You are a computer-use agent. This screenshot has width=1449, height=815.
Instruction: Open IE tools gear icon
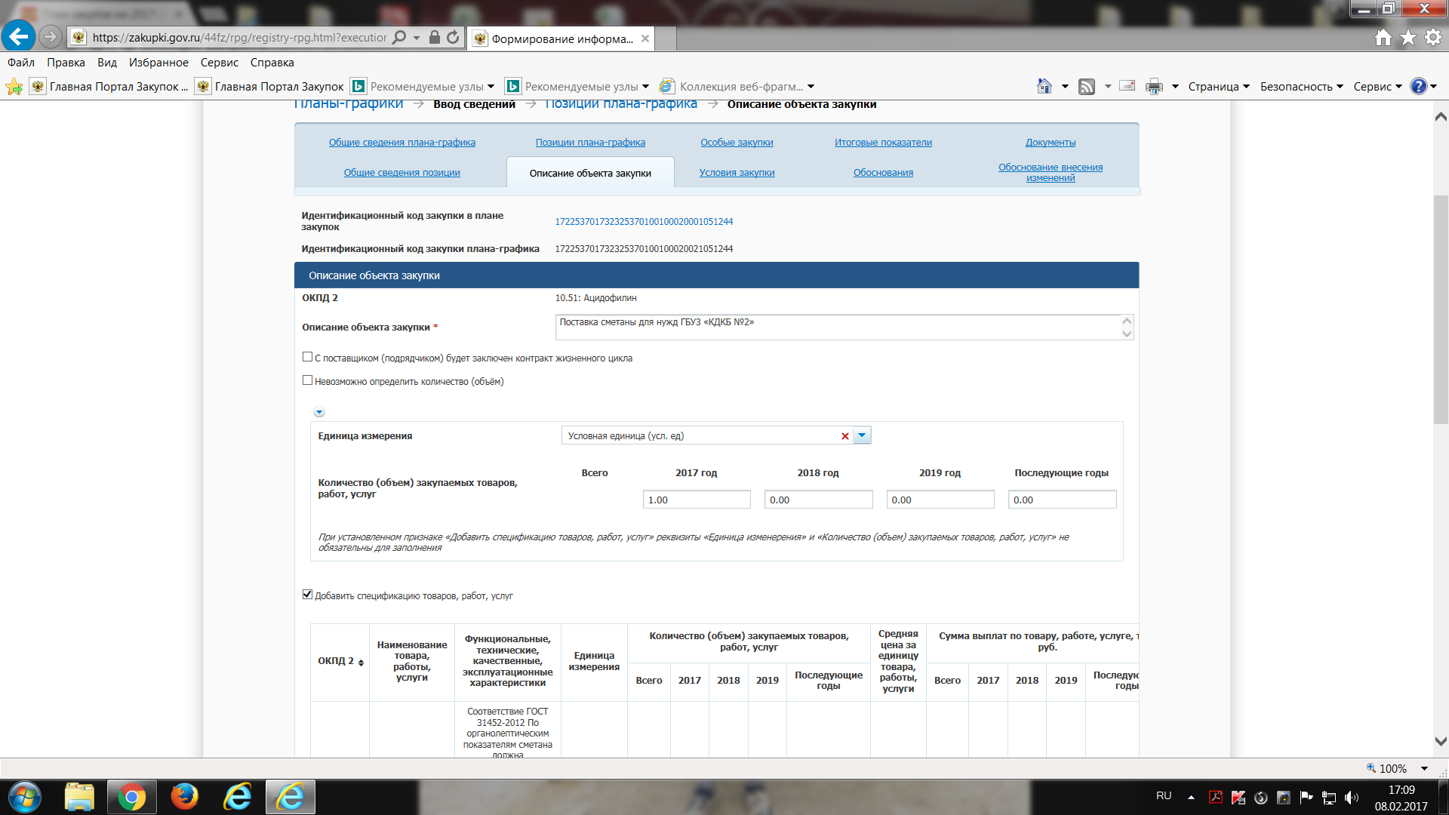coord(1433,37)
